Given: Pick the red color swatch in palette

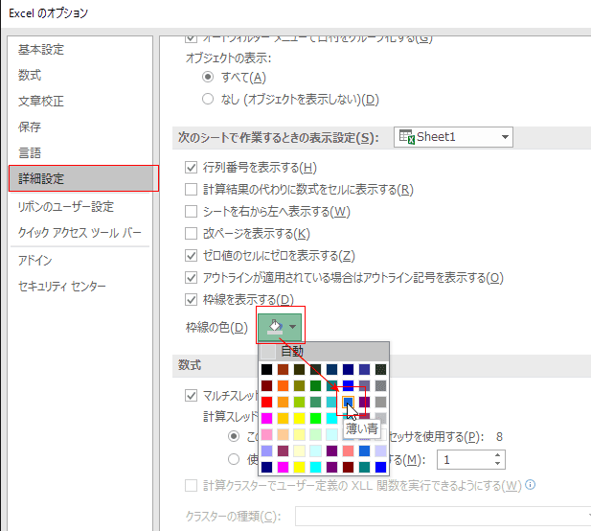Looking at the screenshot, I should (x=266, y=402).
